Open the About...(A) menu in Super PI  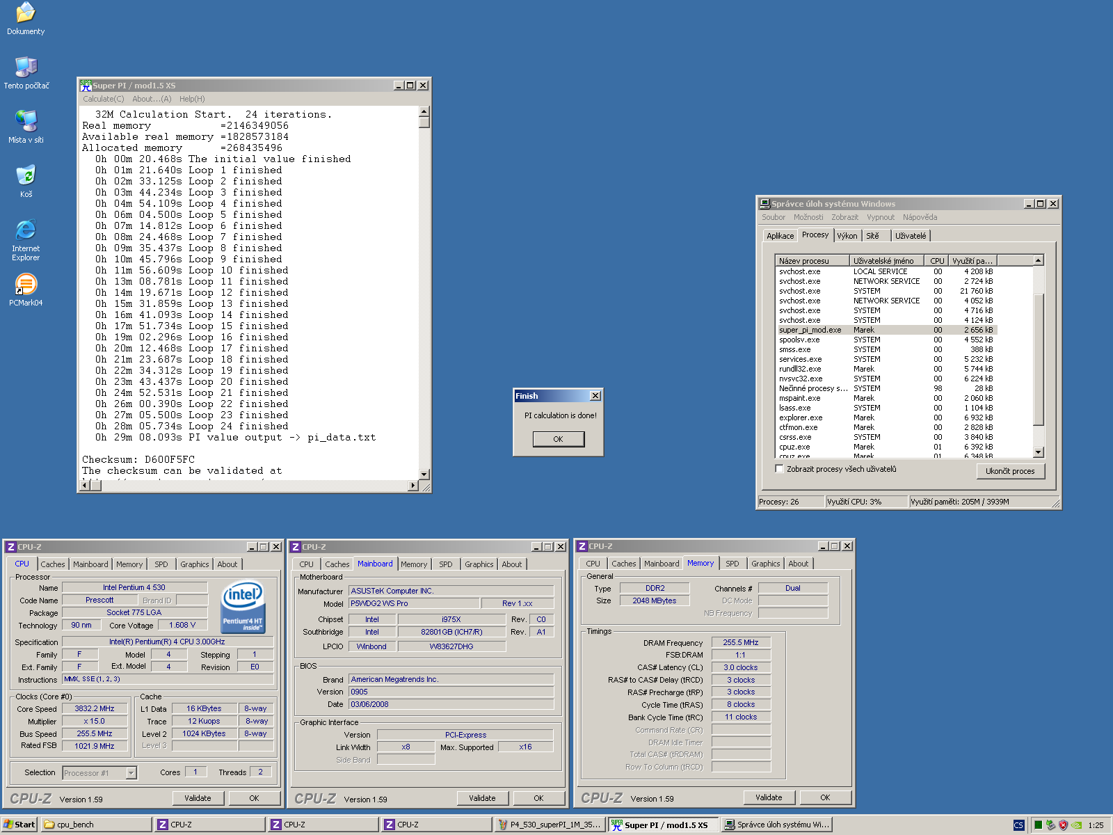click(152, 99)
